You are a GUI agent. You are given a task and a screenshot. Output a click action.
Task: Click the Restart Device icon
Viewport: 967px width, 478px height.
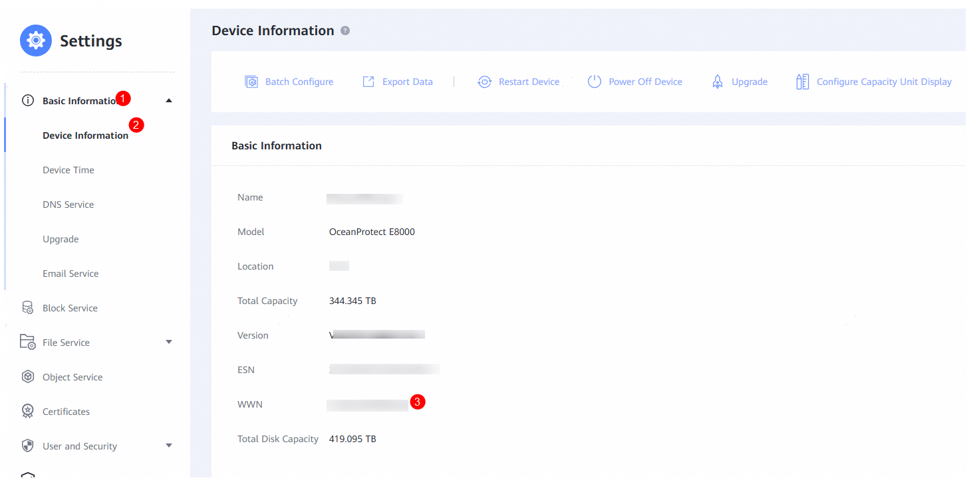pos(485,82)
